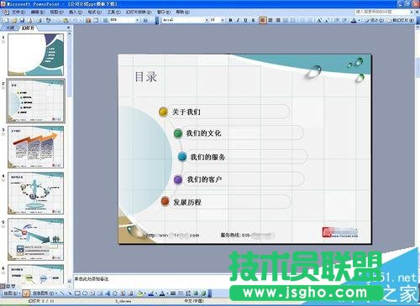Click the 设计 (Design) button
420x306 pixels.
375,20
